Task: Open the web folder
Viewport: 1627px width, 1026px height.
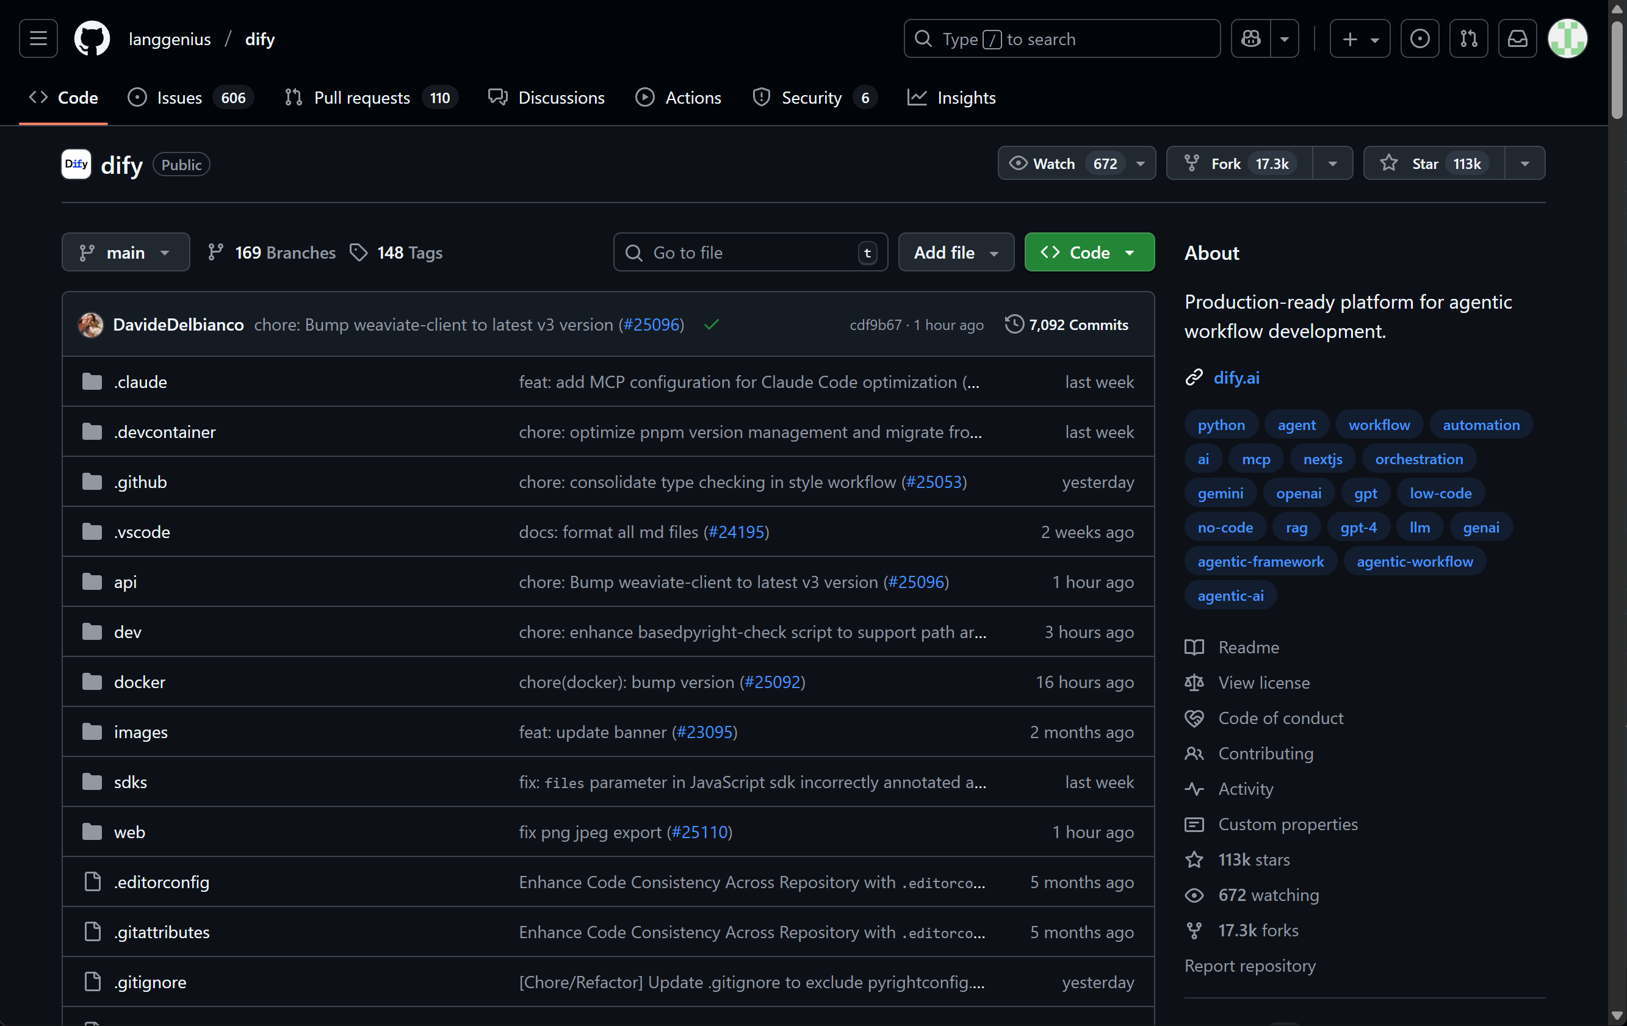Action: coord(129,831)
